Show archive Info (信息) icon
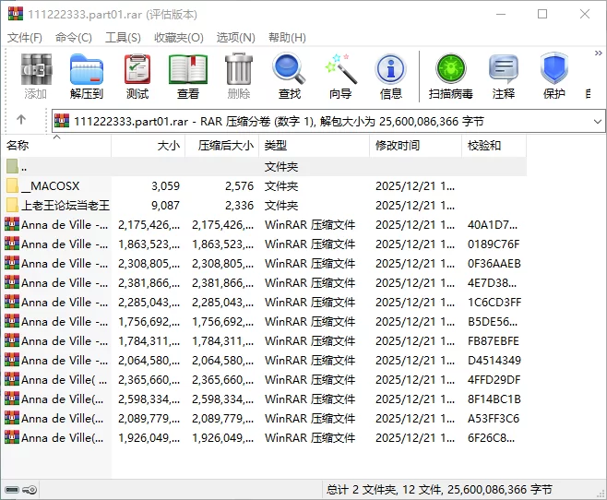Screen dimensions: 607x500 point(391,77)
